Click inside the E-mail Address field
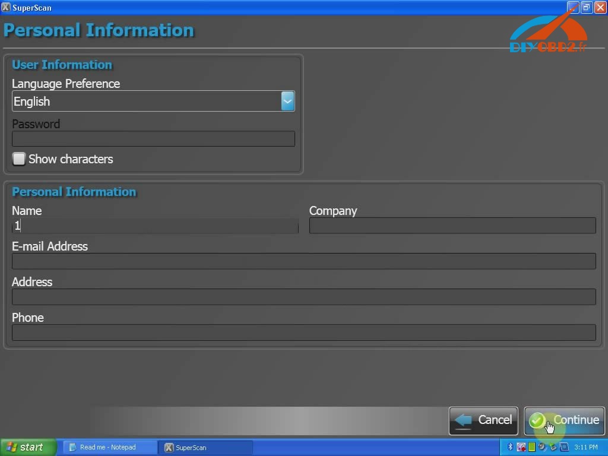 (x=303, y=261)
